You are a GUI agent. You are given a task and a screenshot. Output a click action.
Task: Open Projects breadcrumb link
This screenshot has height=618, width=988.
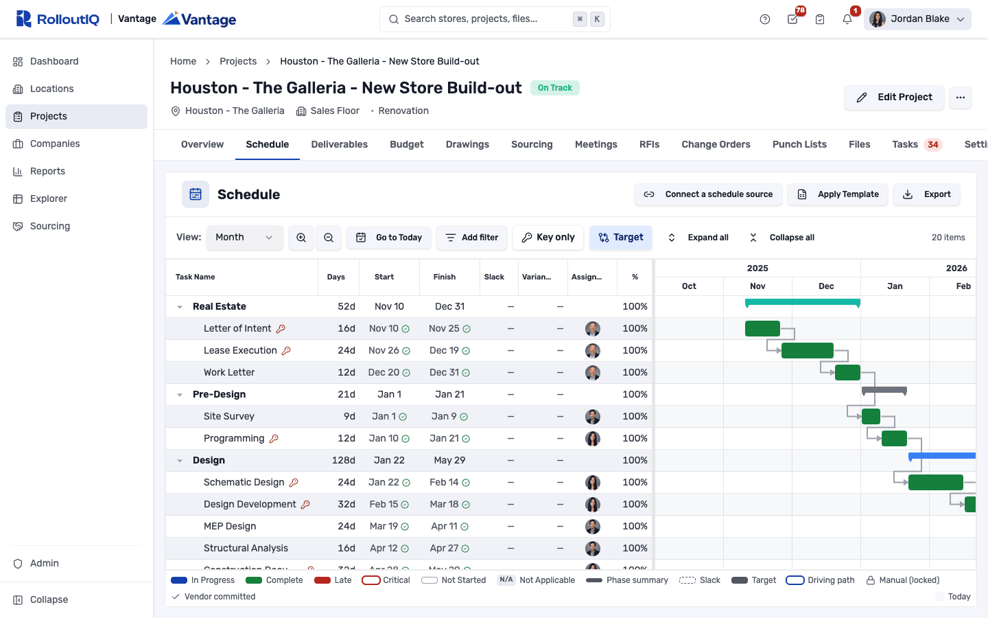[x=238, y=62]
